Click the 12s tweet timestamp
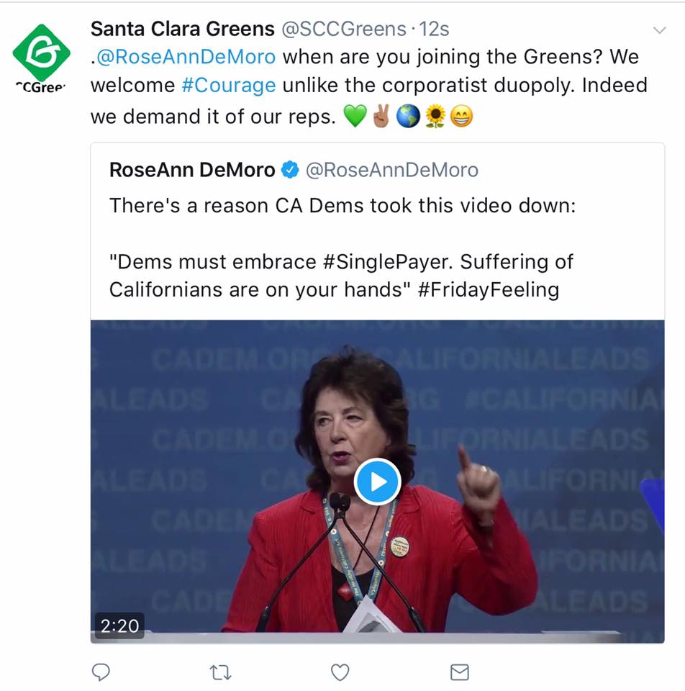 (435, 29)
